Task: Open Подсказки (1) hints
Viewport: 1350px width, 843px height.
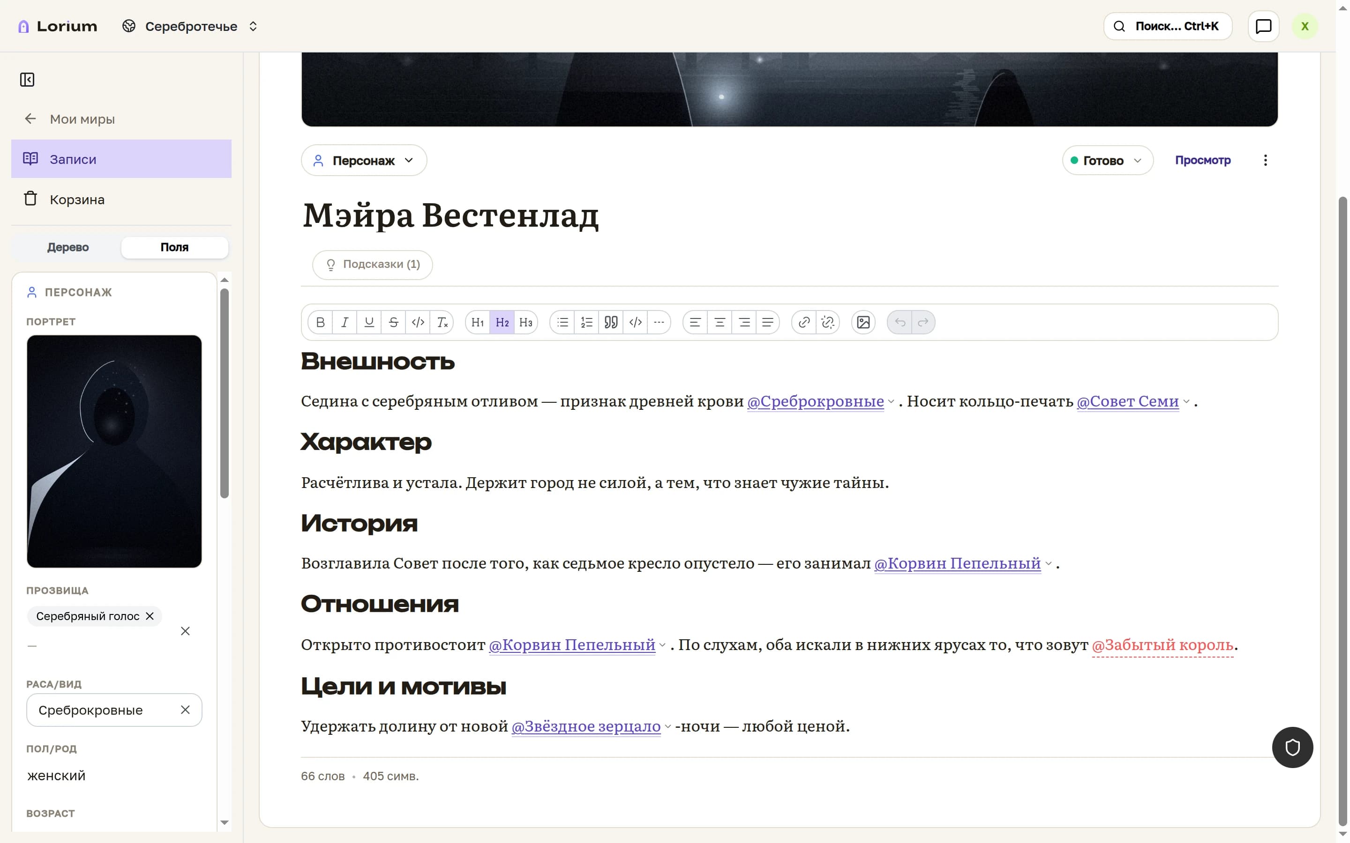Action: tap(373, 265)
